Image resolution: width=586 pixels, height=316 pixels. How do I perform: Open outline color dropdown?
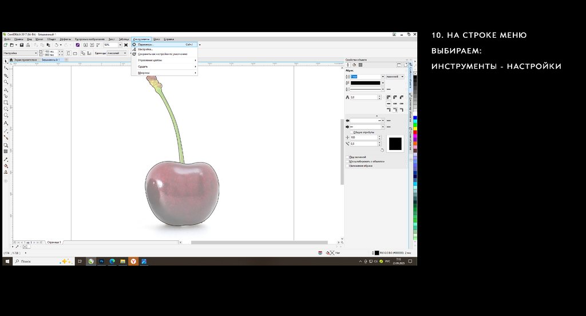(383, 83)
